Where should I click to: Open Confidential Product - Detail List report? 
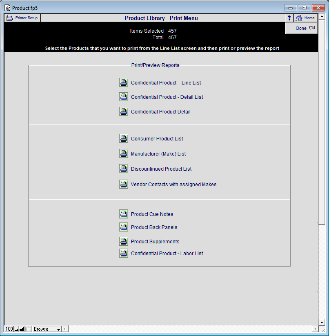(x=167, y=97)
